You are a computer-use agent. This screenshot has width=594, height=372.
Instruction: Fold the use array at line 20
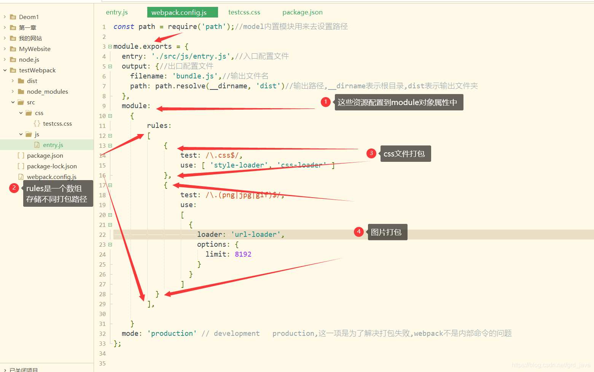[x=110, y=215]
